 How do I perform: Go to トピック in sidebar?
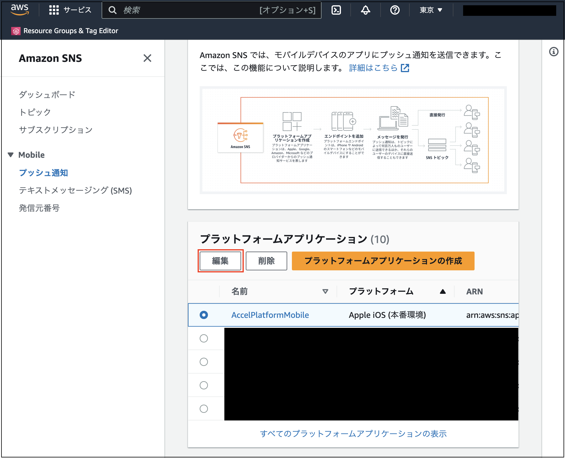point(35,112)
